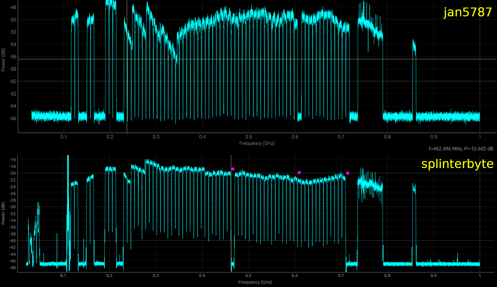Image resolution: width=497 pixels, height=287 pixels.
Task: Click the -54 tick on top plot's y-axis
Action: click(13, 45)
